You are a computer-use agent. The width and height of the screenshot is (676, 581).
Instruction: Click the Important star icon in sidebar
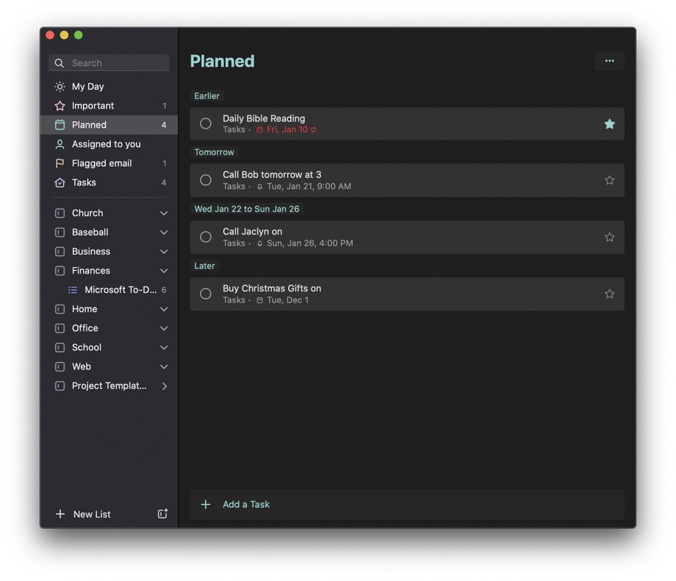tap(60, 105)
